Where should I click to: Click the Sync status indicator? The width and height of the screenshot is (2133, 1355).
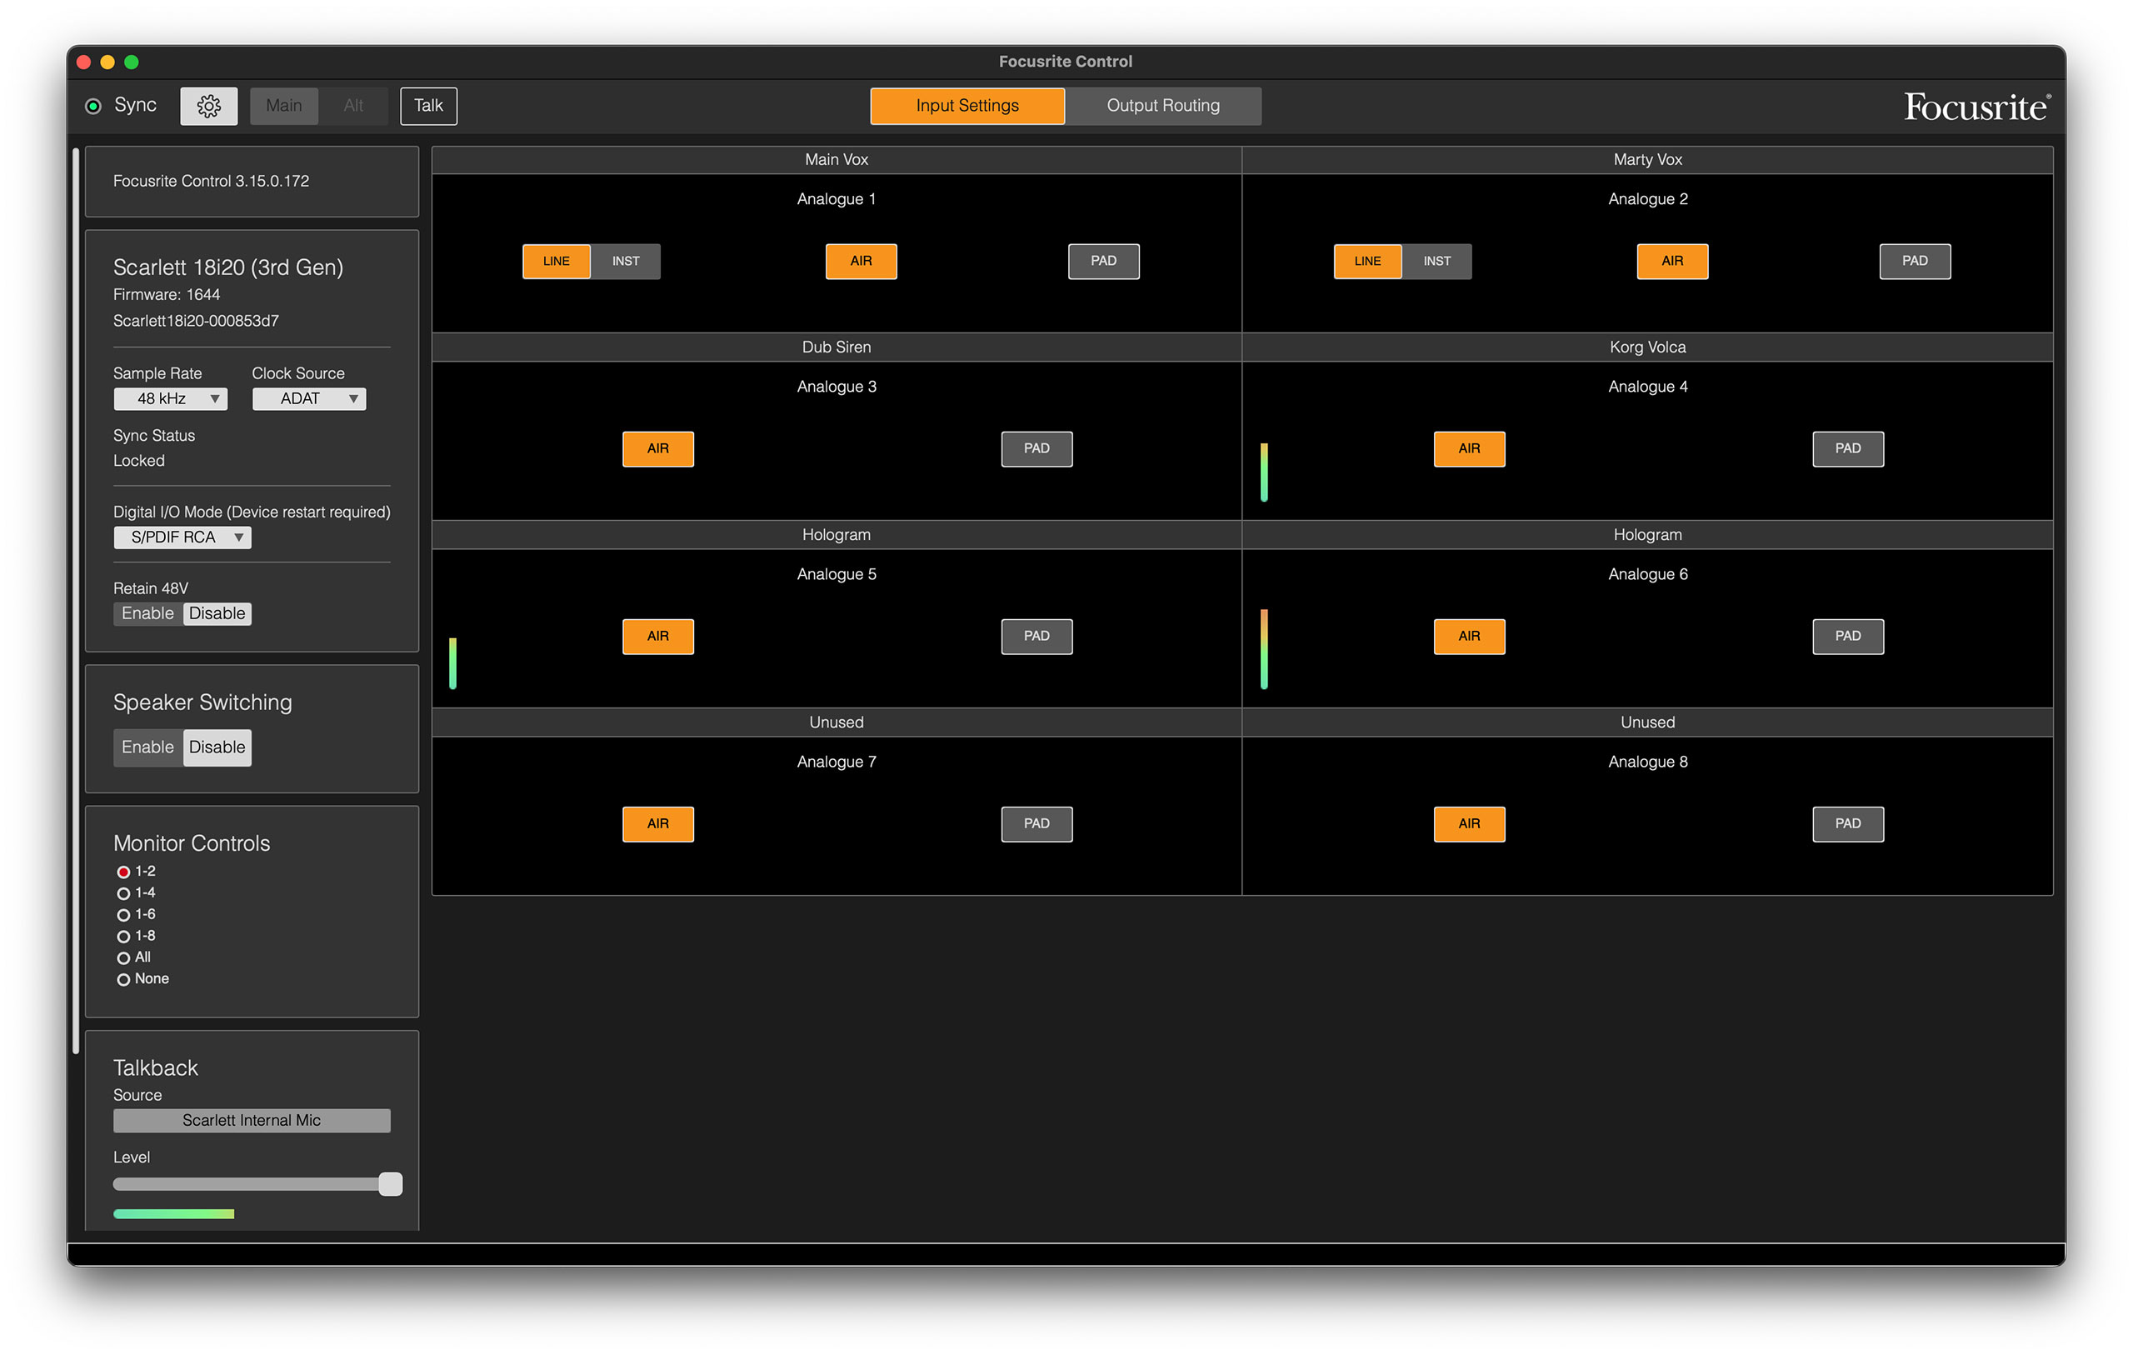(x=93, y=107)
